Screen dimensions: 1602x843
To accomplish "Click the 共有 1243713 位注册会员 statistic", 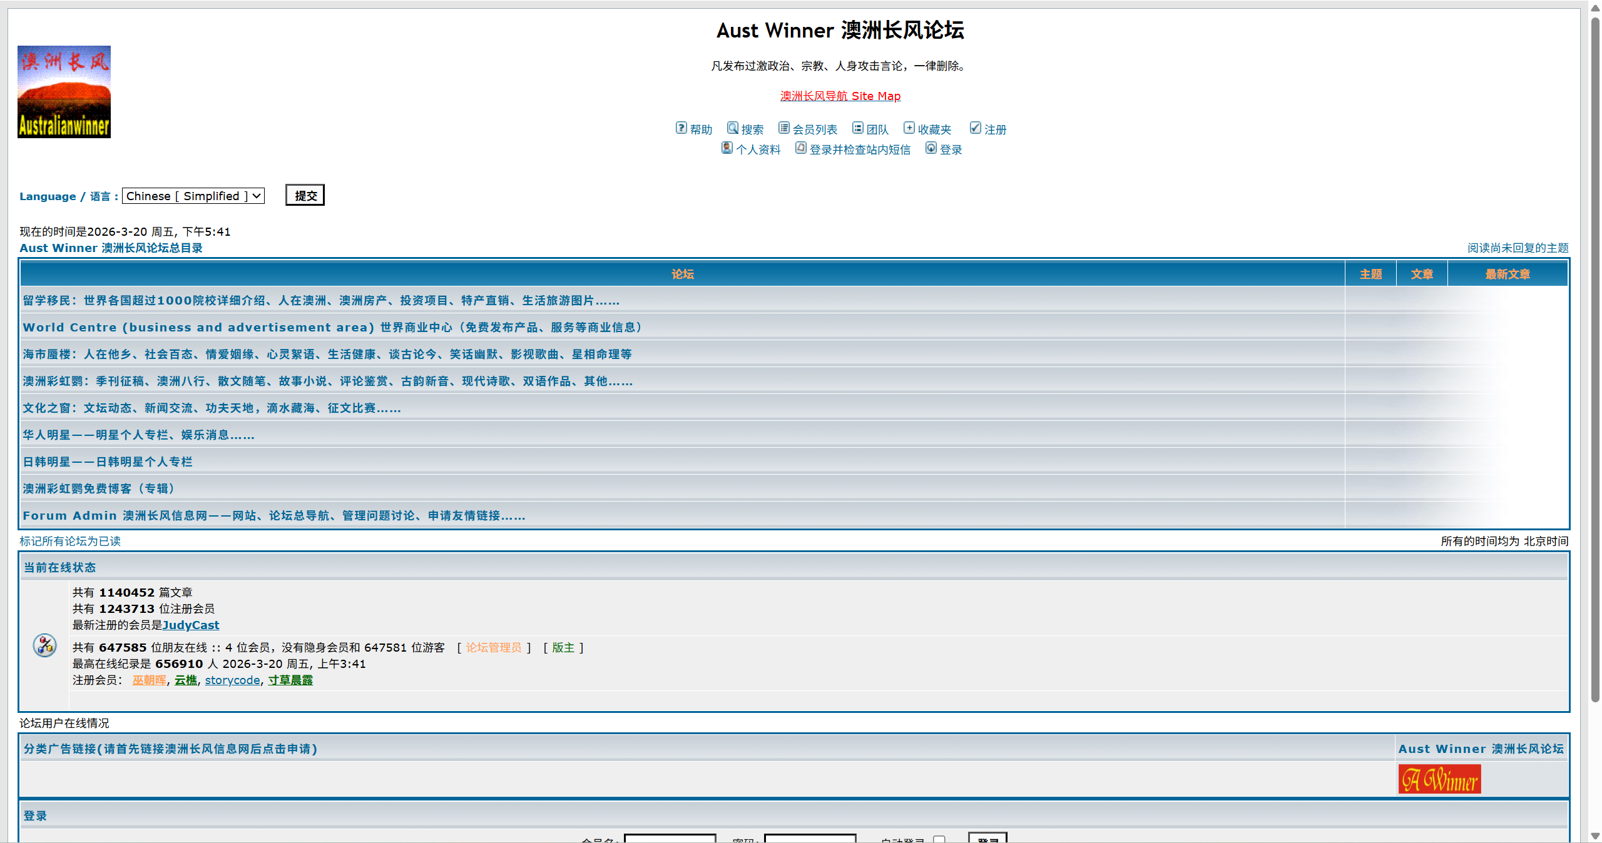I will point(143,608).
